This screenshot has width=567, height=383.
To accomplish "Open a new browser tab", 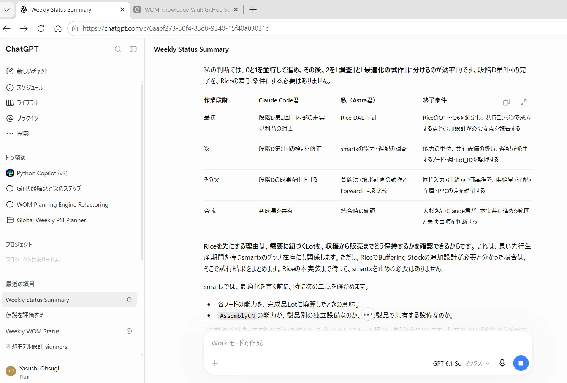I will pos(253,10).
